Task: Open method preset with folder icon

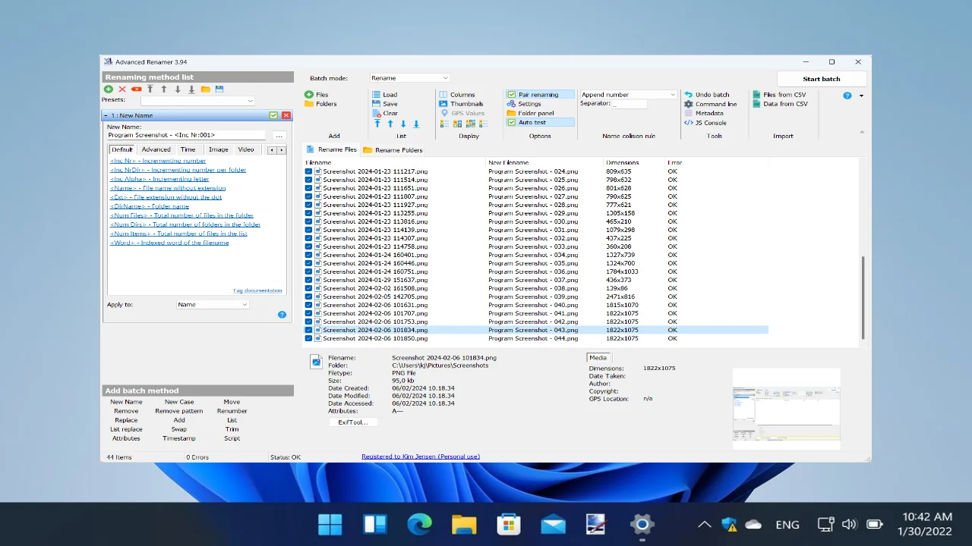Action: pos(205,89)
